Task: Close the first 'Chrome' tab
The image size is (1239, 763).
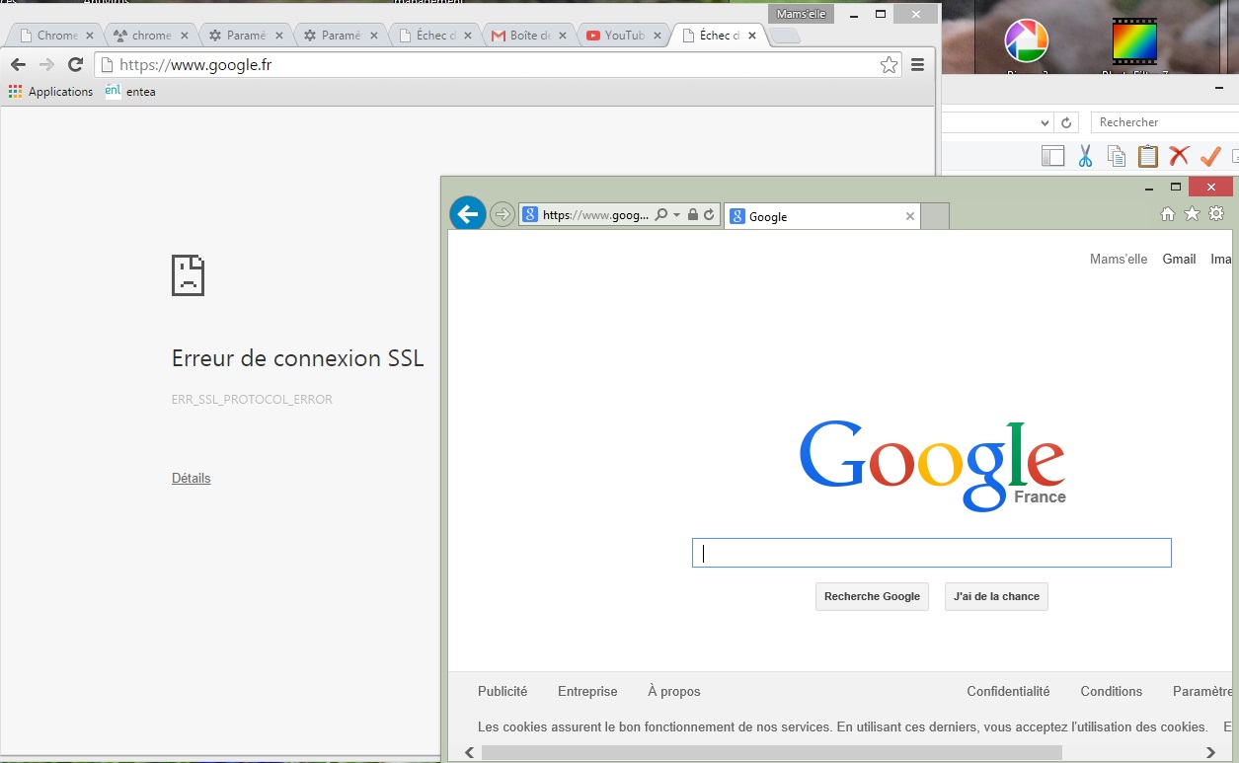Action: pos(90,36)
